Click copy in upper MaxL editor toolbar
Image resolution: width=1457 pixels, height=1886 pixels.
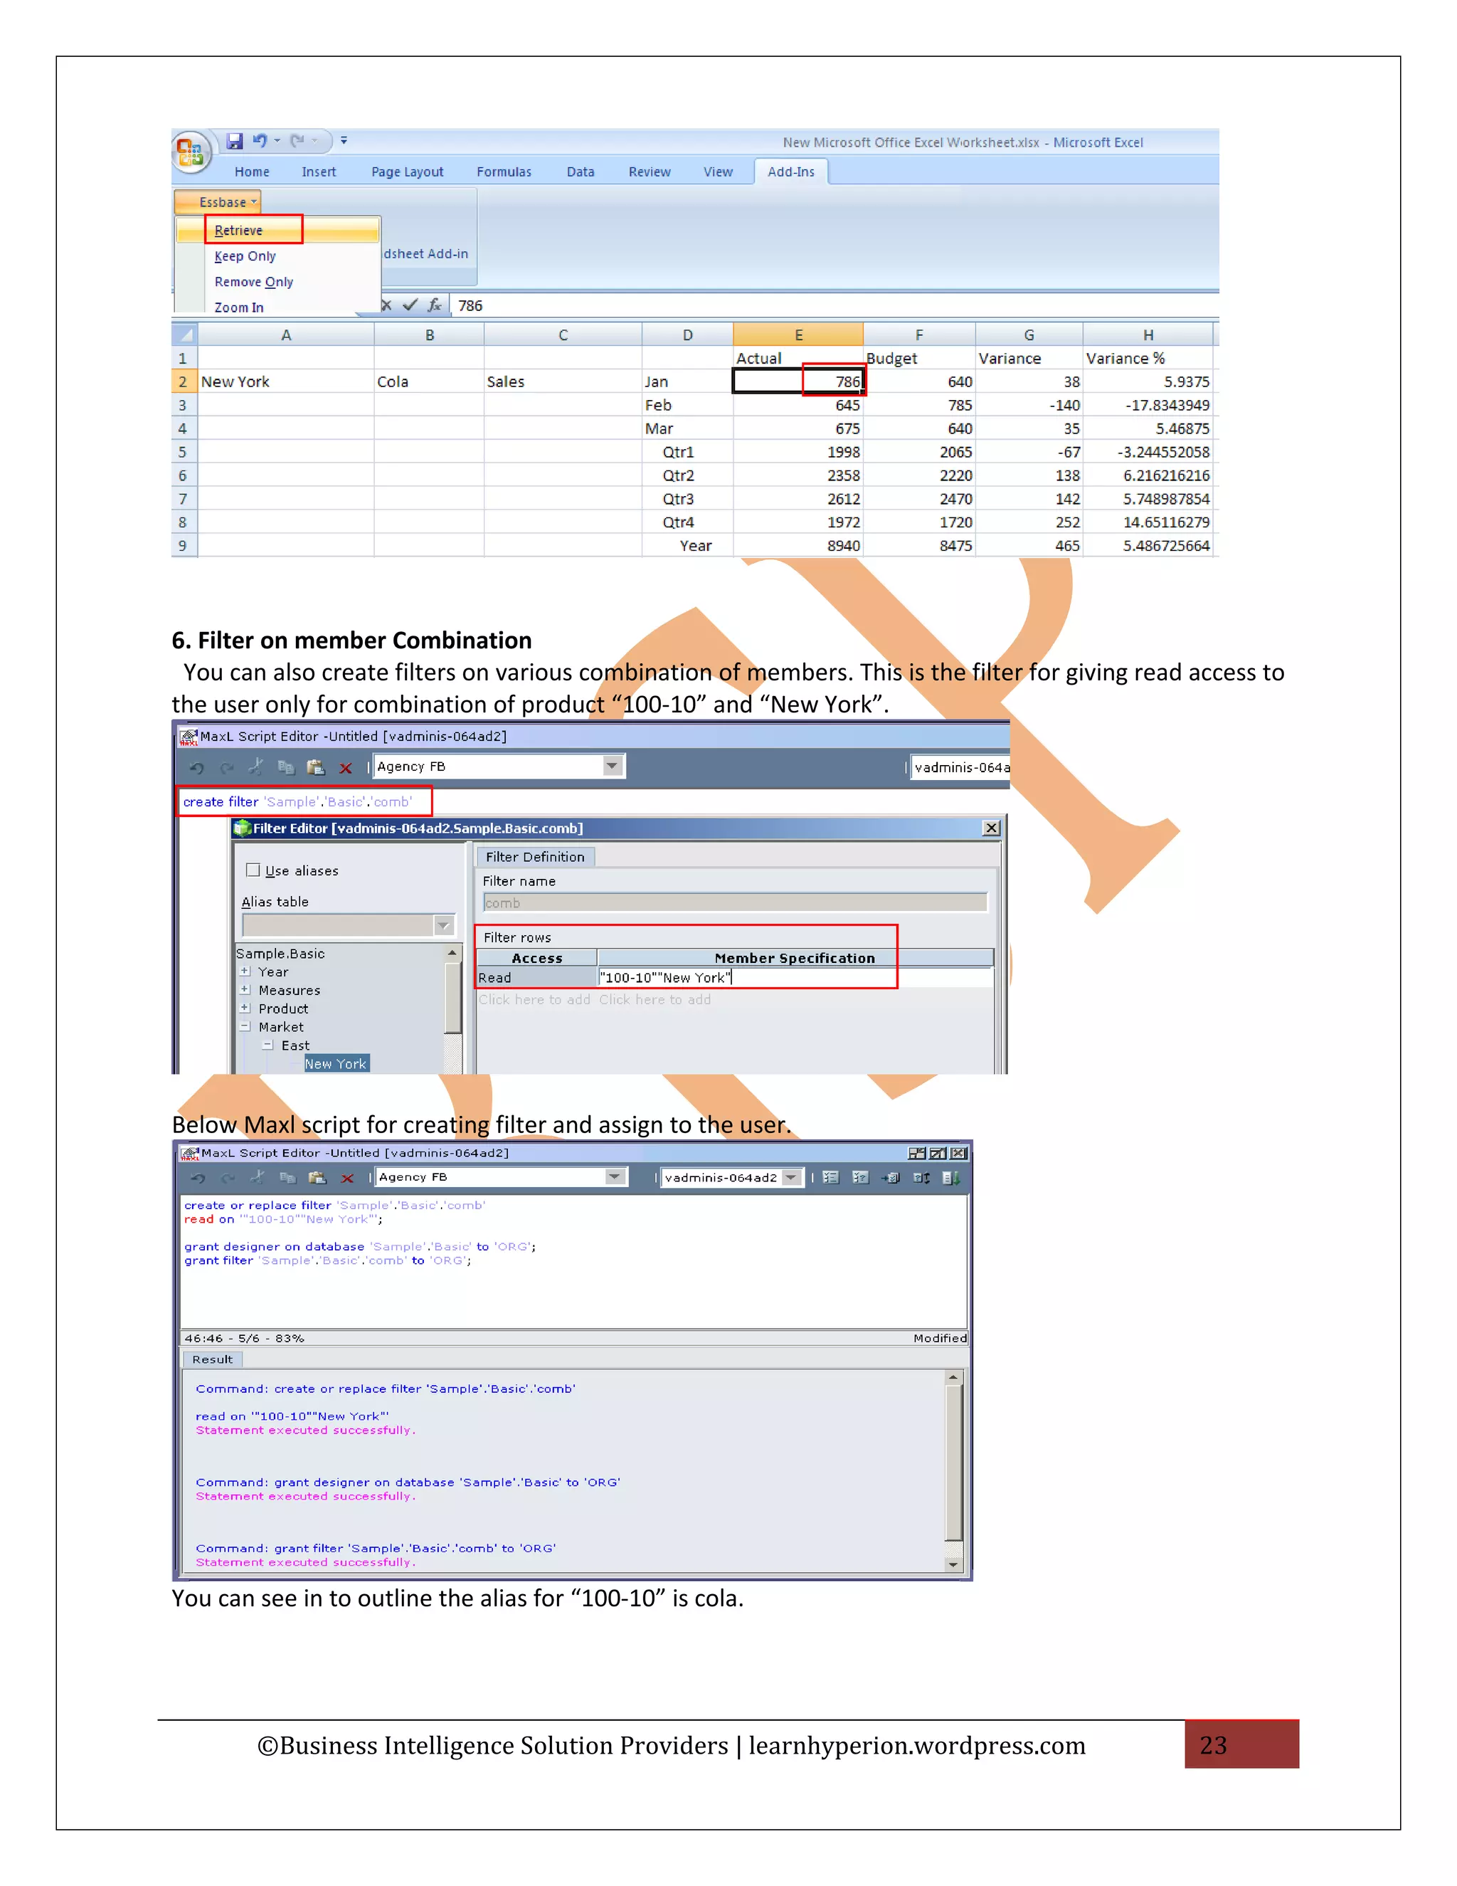pyautogui.click(x=286, y=766)
